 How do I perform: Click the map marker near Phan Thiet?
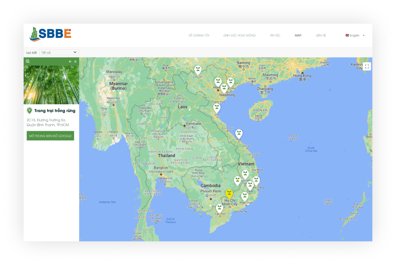tap(244, 196)
